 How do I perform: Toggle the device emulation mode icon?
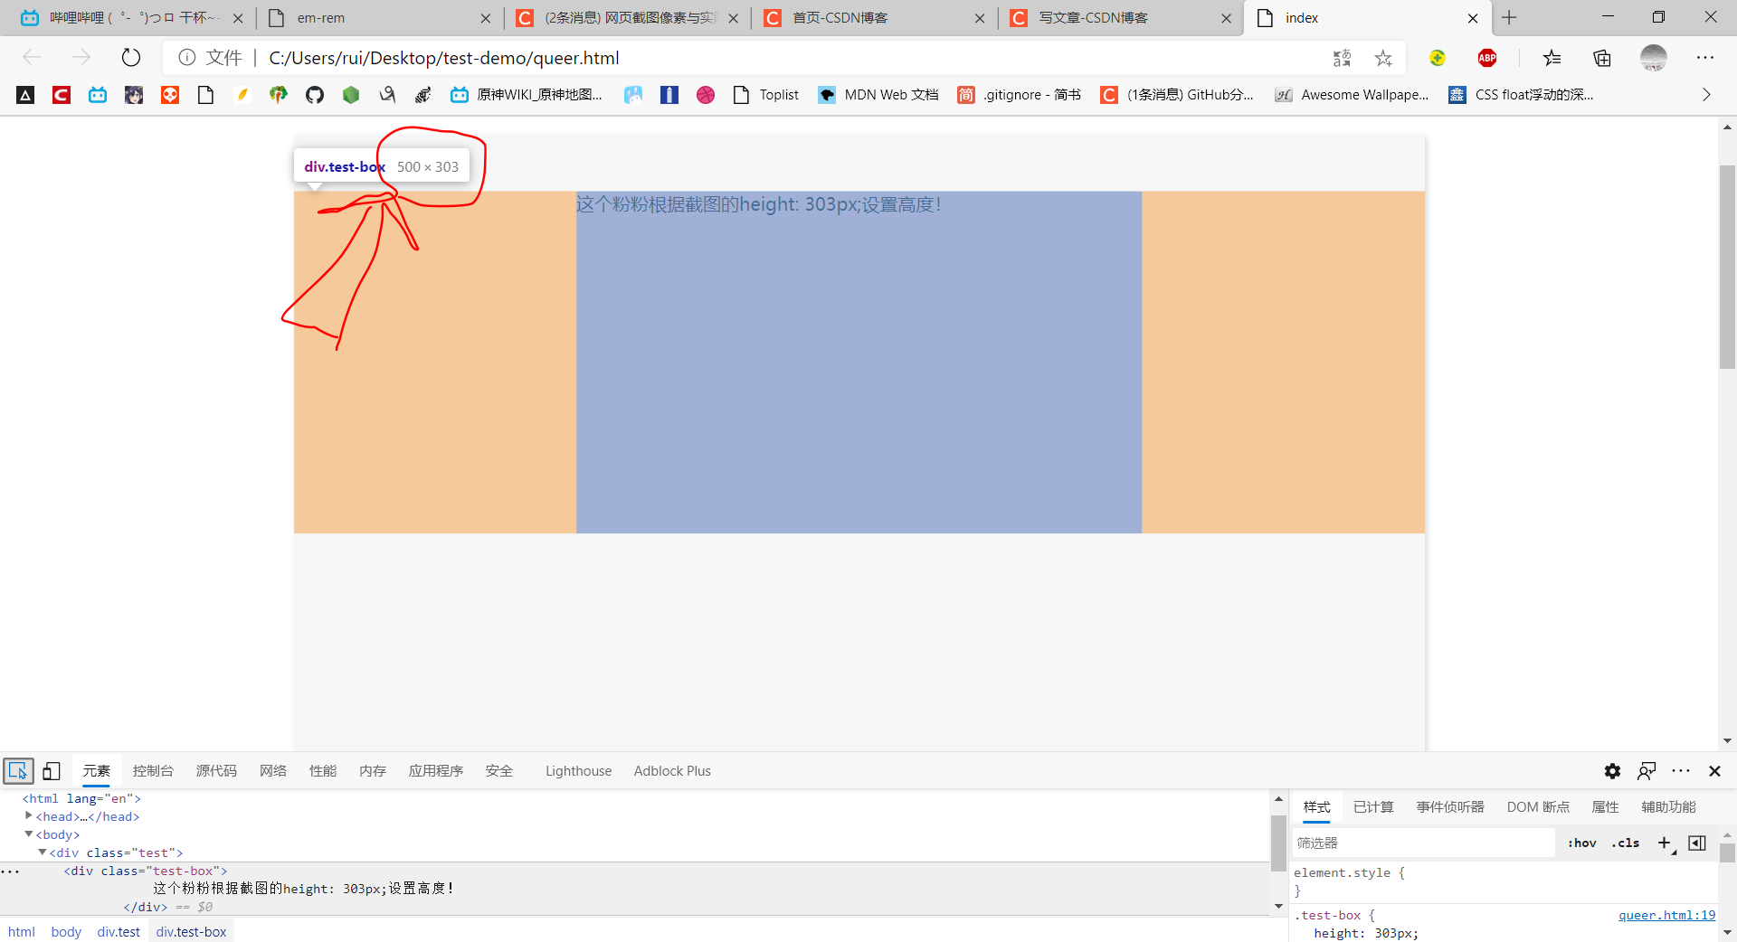pos(51,771)
